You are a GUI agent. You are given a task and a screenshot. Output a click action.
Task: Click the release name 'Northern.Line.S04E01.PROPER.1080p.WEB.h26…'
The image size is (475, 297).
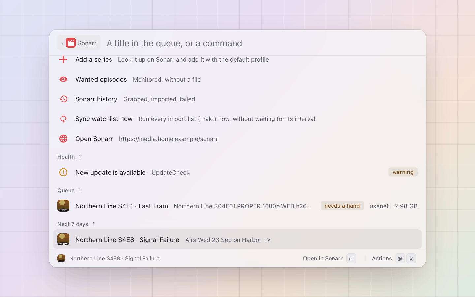coord(242,206)
